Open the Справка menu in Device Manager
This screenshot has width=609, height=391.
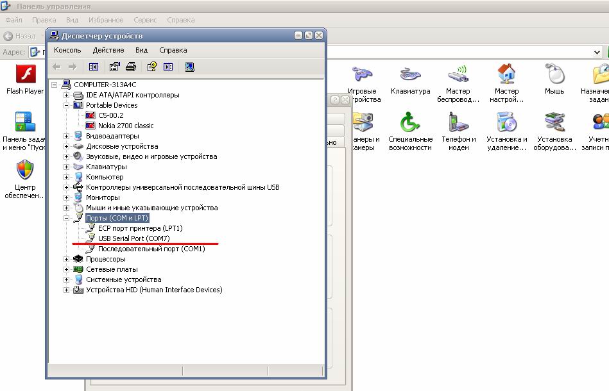tap(173, 50)
